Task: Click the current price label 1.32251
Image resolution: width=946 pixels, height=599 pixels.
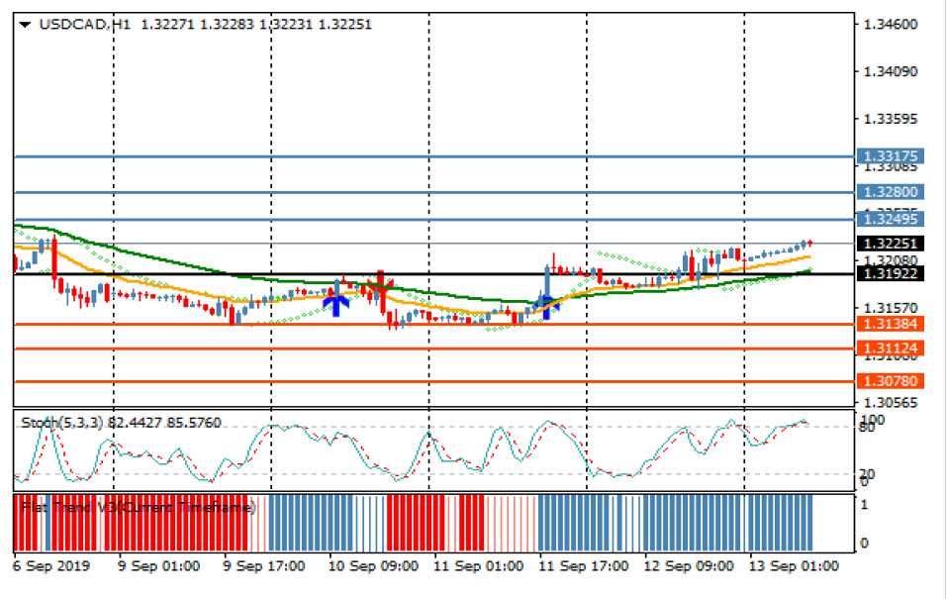Action: pyautogui.click(x=892, y=244)
